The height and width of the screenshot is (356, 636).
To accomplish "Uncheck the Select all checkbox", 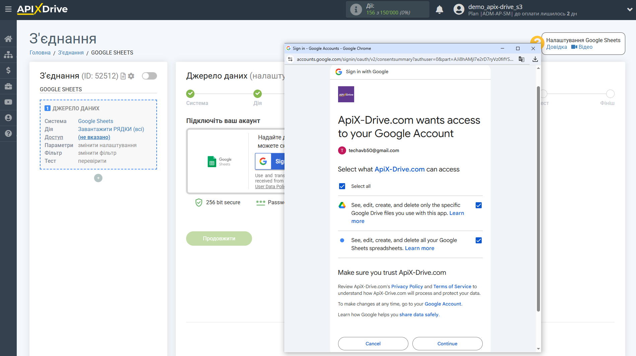I will [342, 186].
